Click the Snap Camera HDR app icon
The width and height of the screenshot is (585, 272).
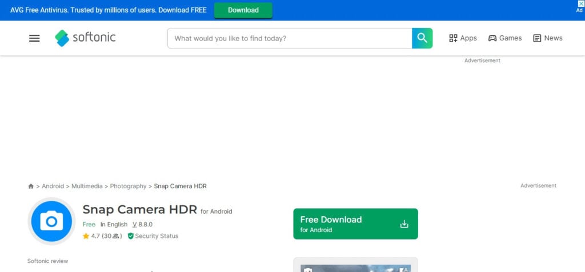click(x=51, y=221)
